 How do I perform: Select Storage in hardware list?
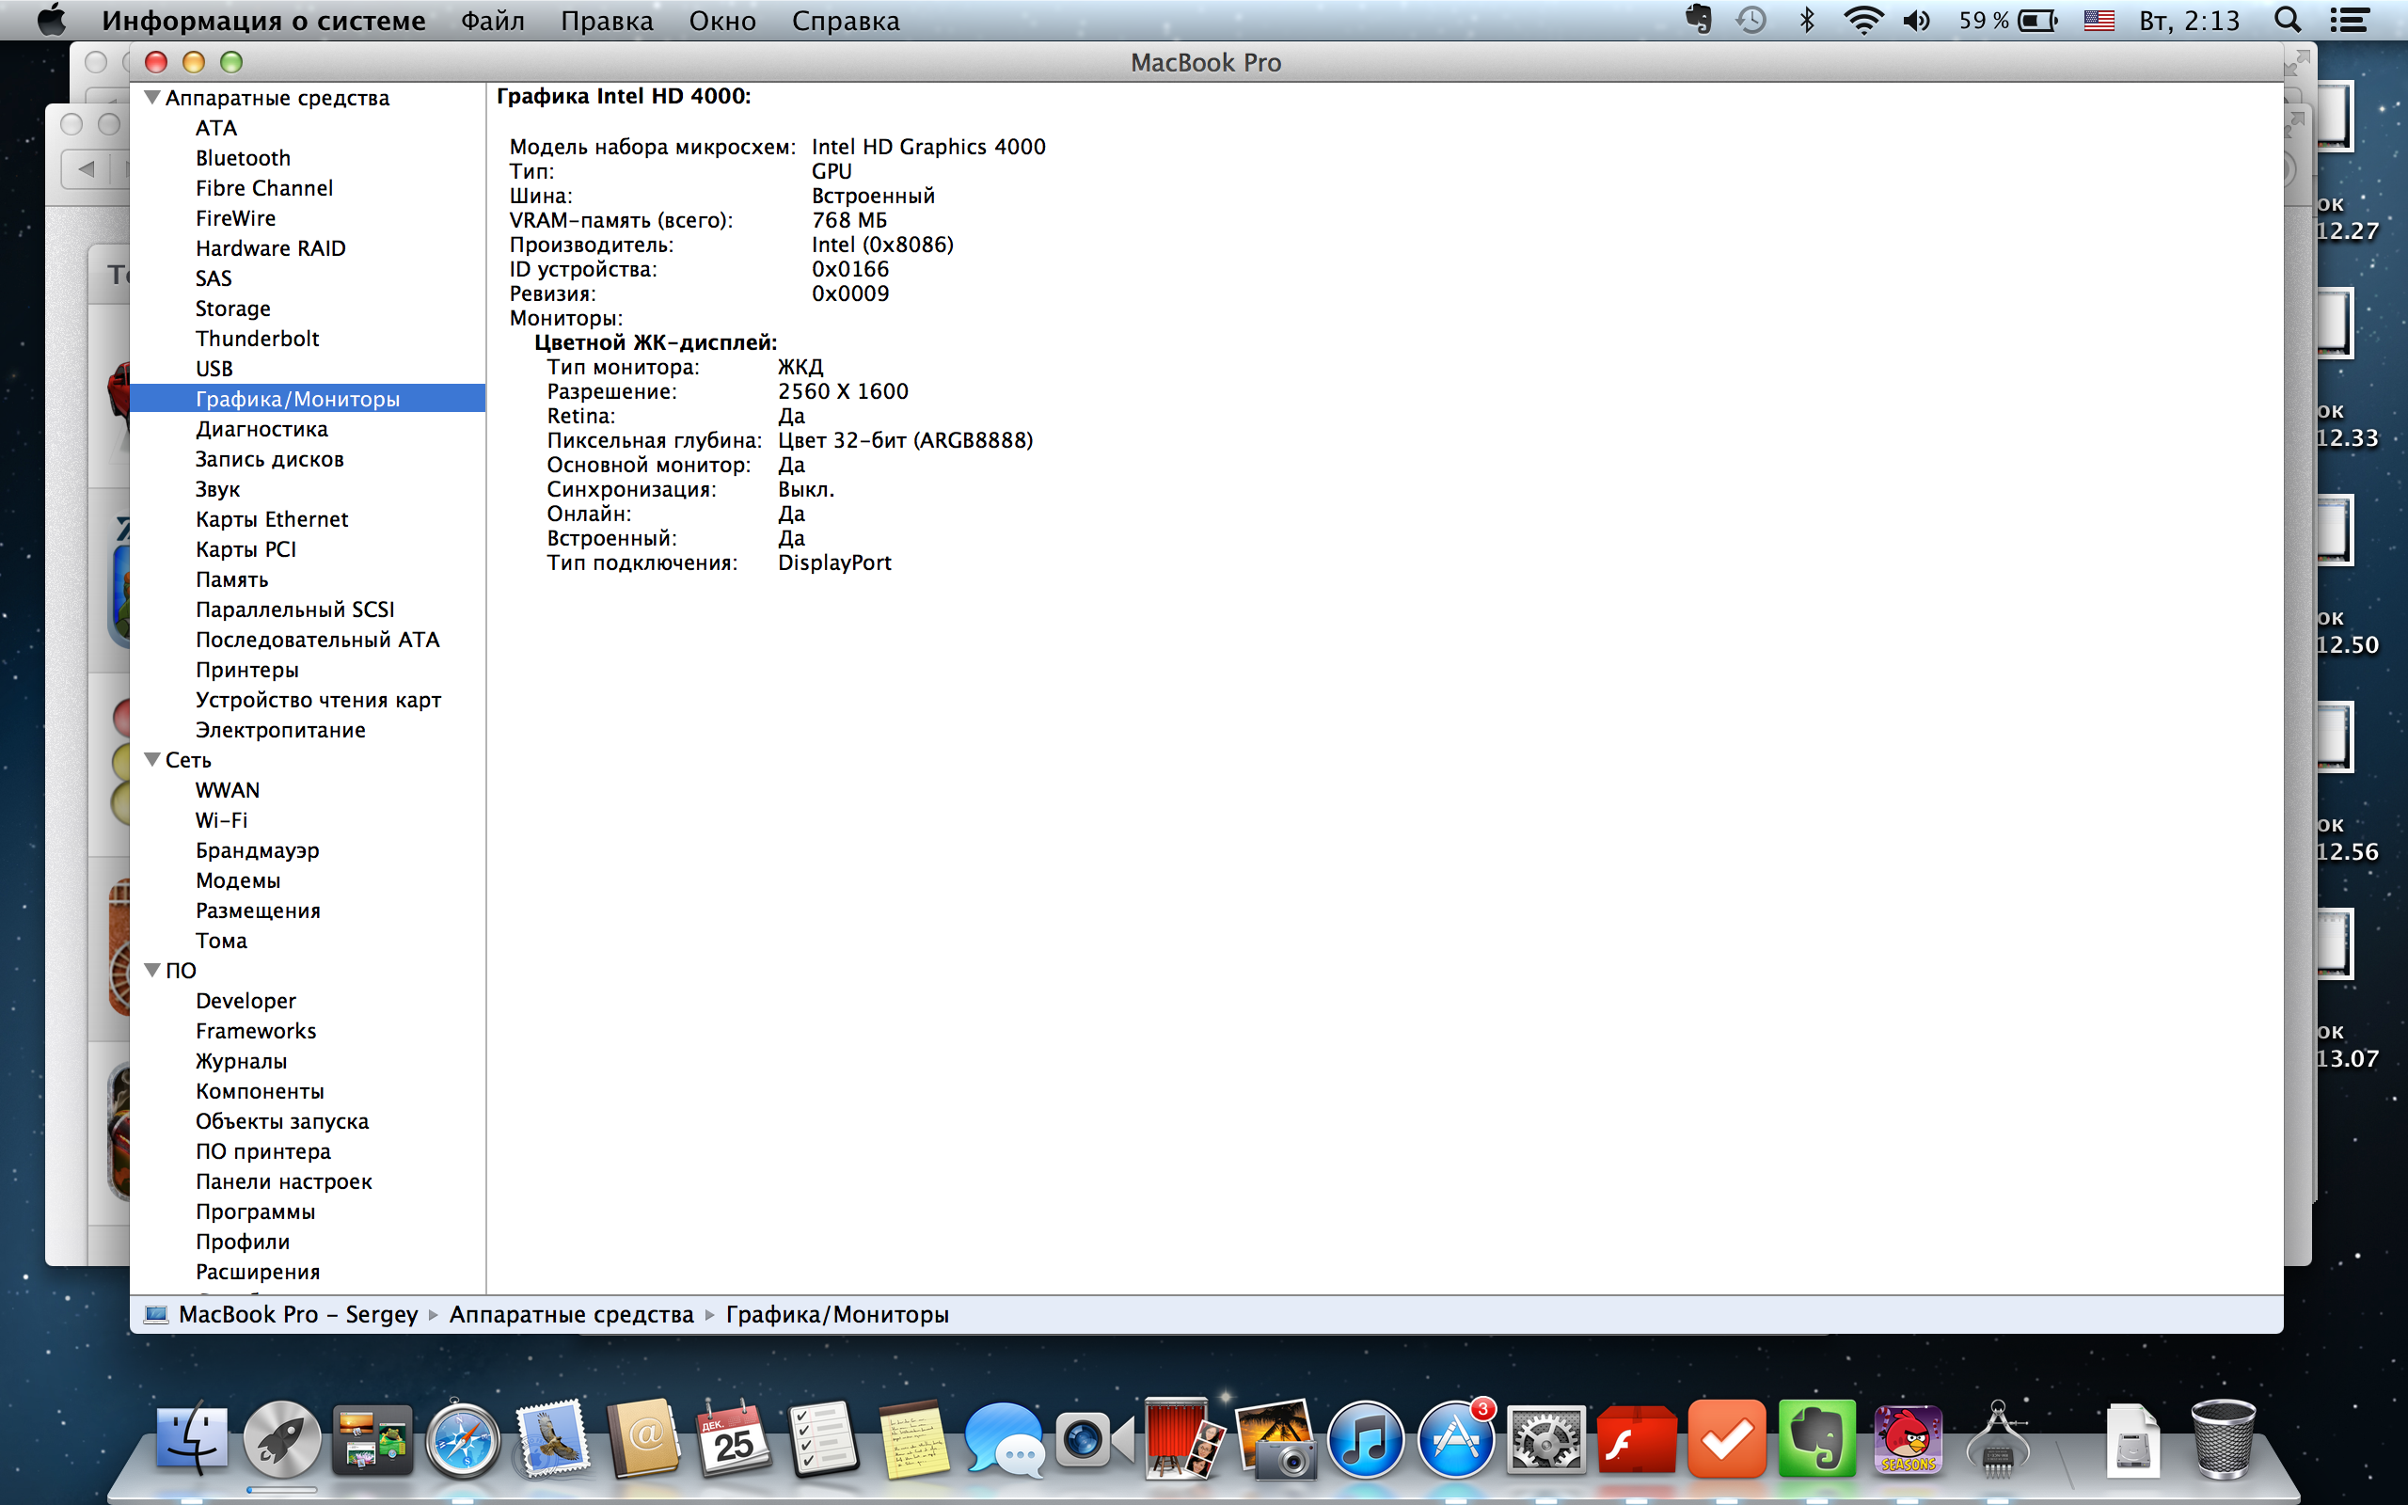point(233,309)
